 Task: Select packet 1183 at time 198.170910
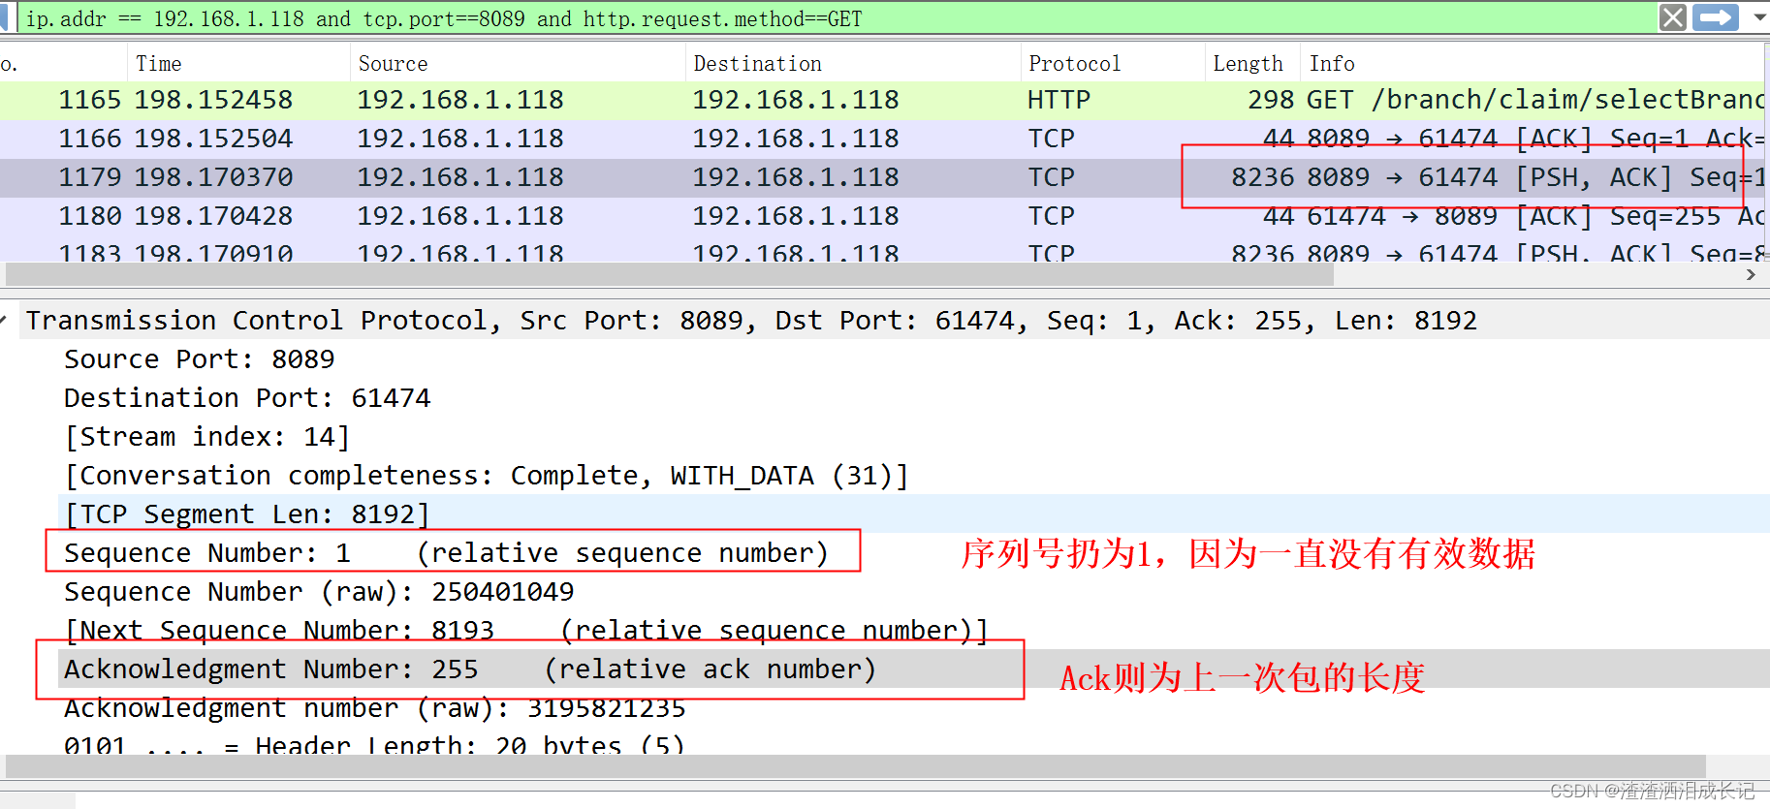coord(882,250)
